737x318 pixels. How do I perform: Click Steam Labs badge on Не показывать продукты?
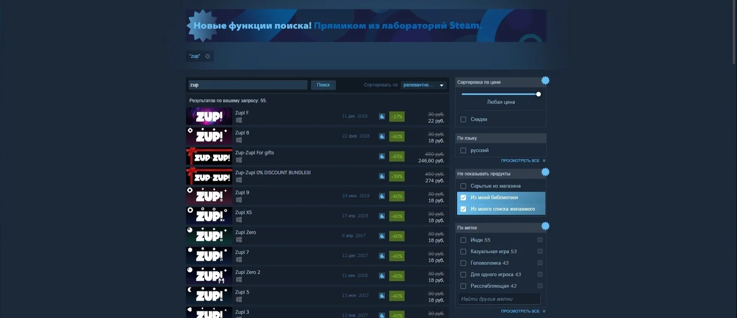point(545,172)
